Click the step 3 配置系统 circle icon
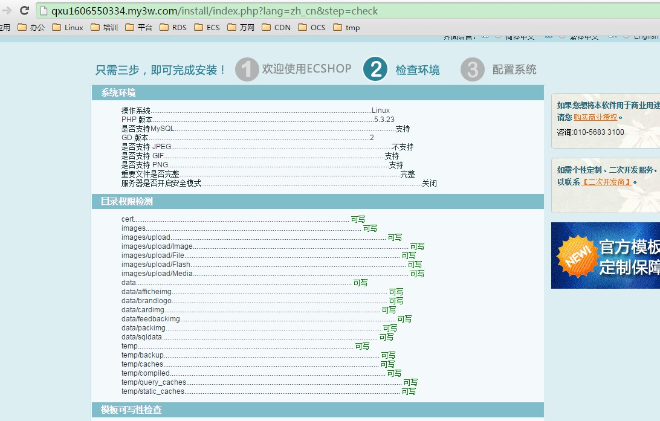Screen dimensions: 660x421 (472, 69)
